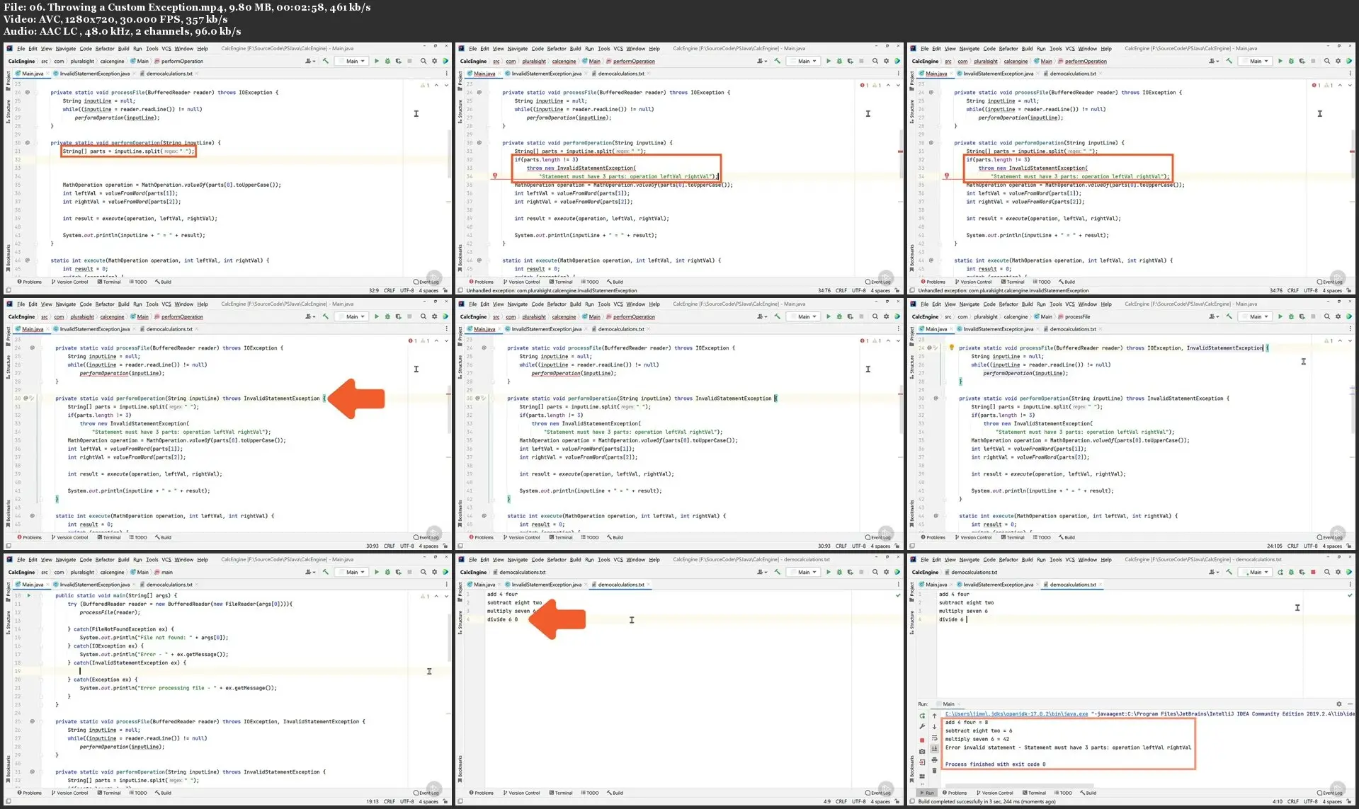Click Search Everywhere magnifier in caret 32:9 frame
This screenshot has width=1359, height=809.
pos(423,61)
